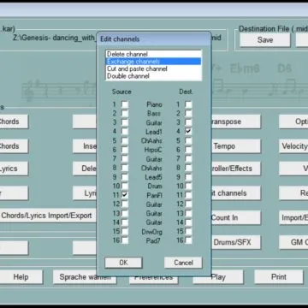Select 'Delete channel' in the list
308x308 pixels.
[153, 54]
